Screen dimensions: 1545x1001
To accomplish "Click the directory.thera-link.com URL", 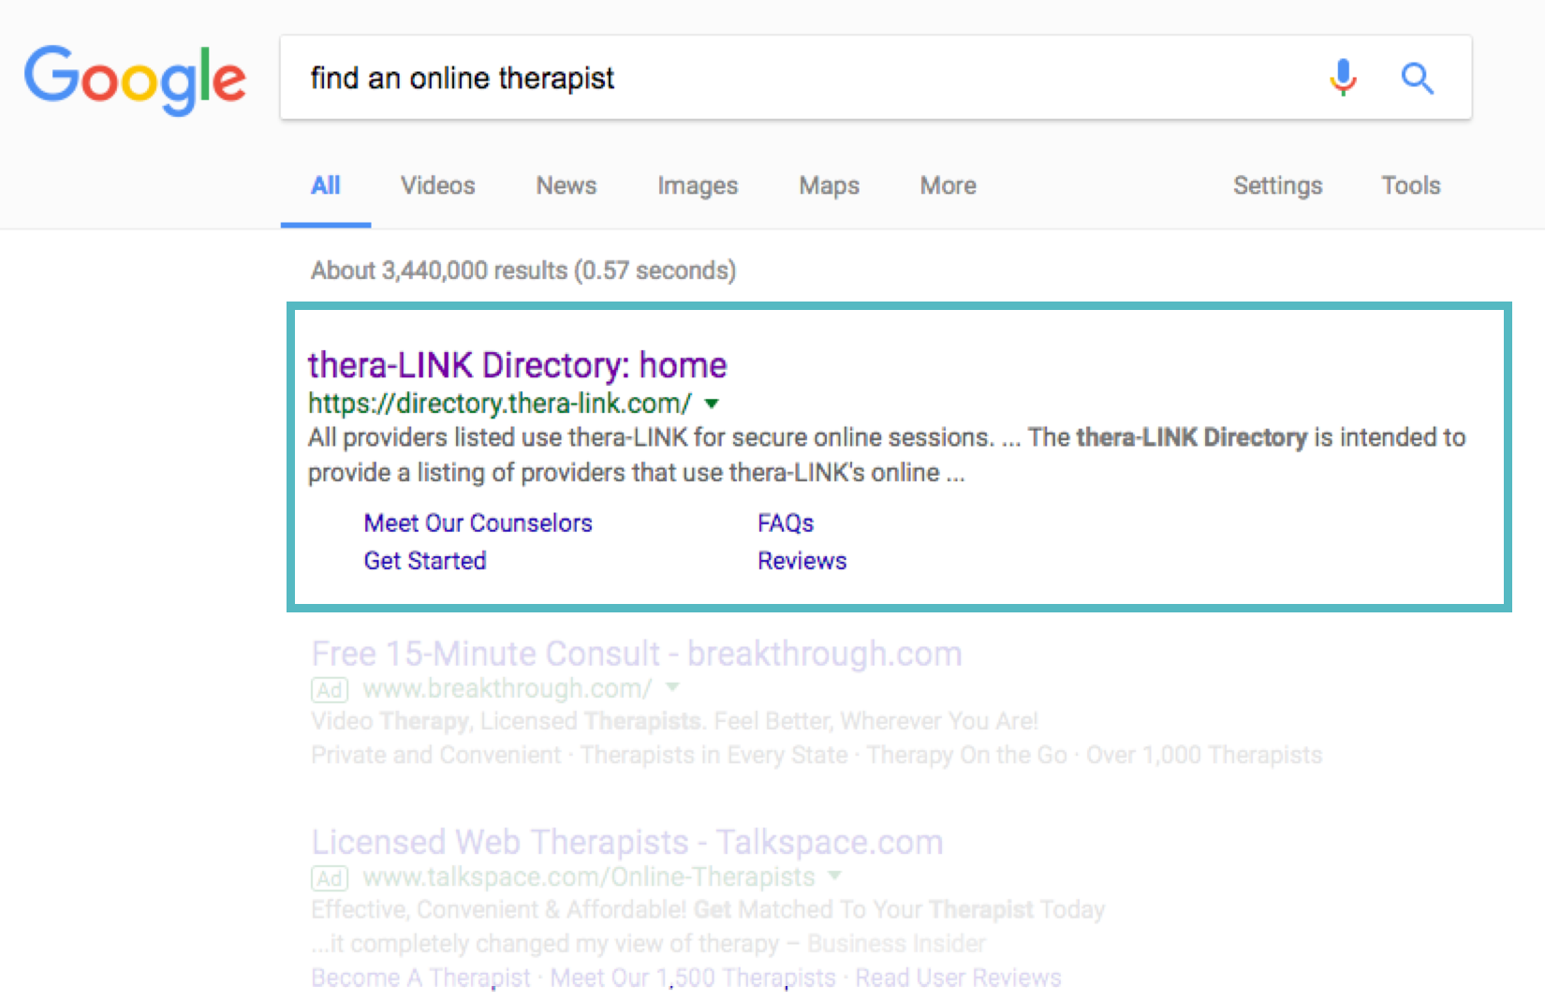I will pos(500,404).
